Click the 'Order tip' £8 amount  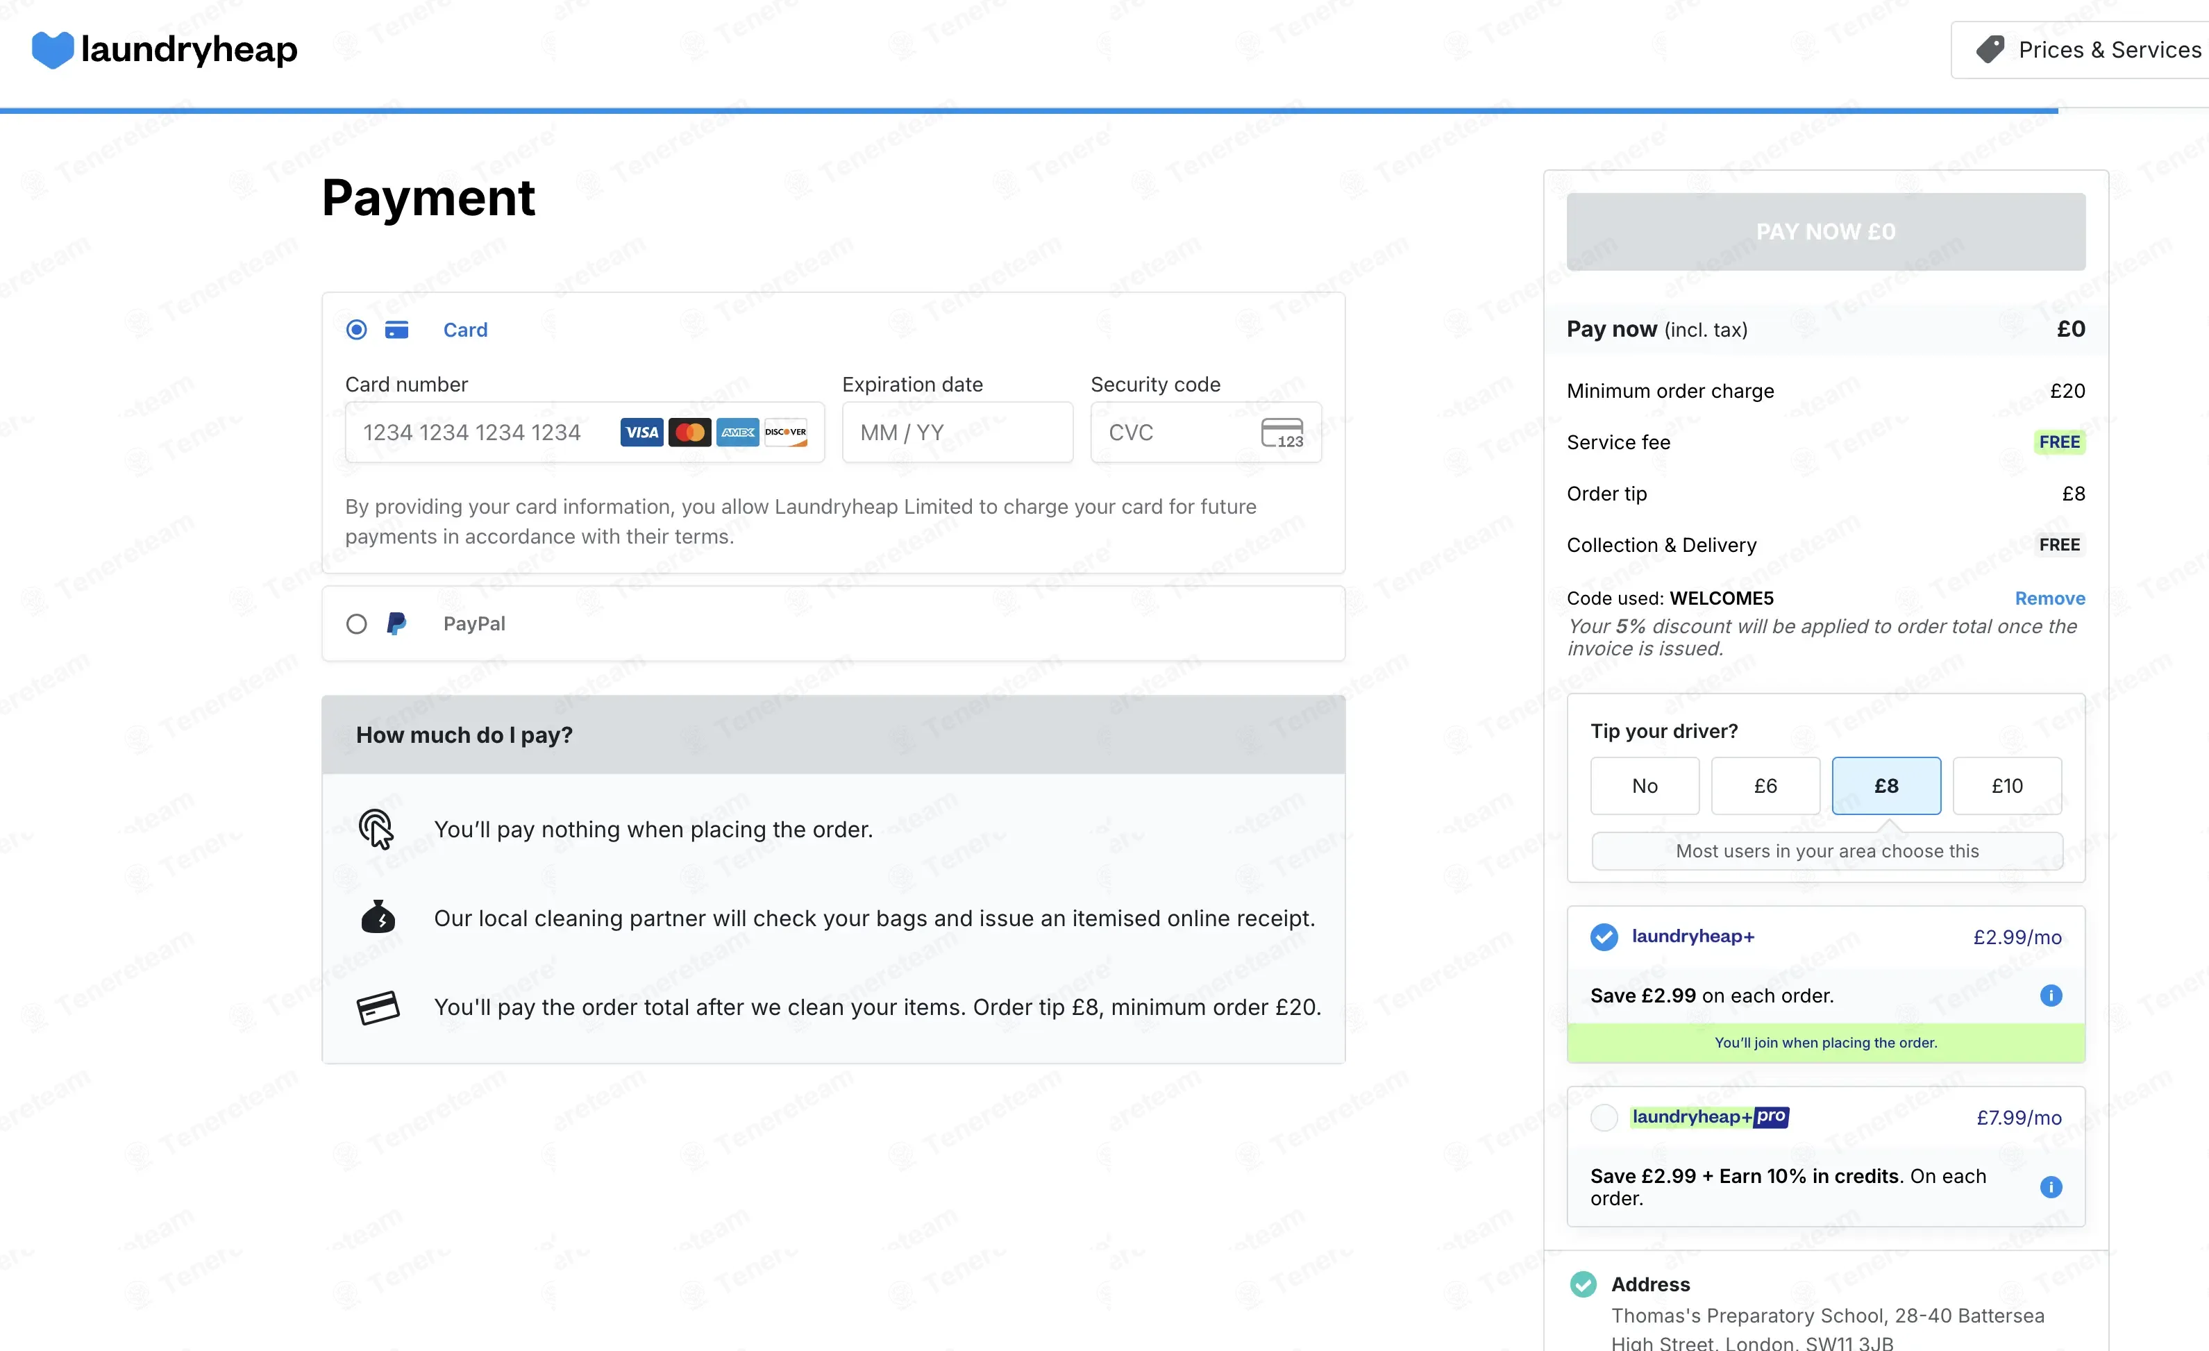click(x=2073, y=494)
